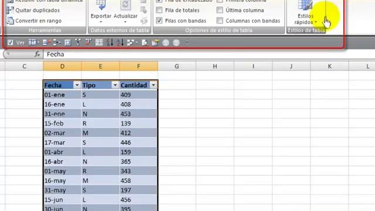Expand the Actualizar dropdown arrow
Viewport: 375px width, 211px height.
pyautogui.click(x=125, y=22)
